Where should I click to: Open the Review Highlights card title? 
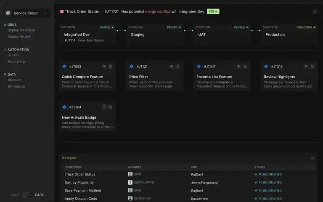click(x=279, y=77)
